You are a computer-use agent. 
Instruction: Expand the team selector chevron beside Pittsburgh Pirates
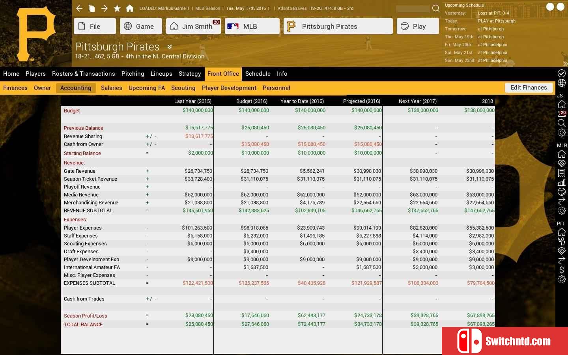coord(170,47)
